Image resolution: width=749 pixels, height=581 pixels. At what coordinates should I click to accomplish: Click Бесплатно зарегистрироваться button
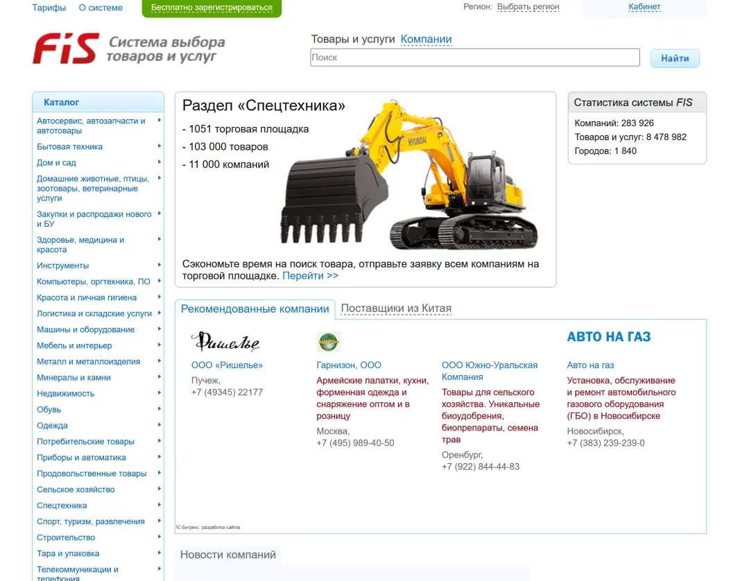(212, 8)
